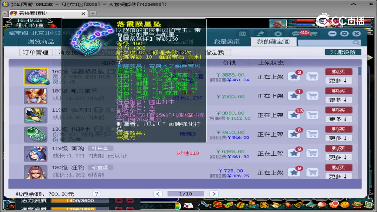Add 毗舍童子 to cart
Screen dimensions: 377x212
[x=312, y=96]
